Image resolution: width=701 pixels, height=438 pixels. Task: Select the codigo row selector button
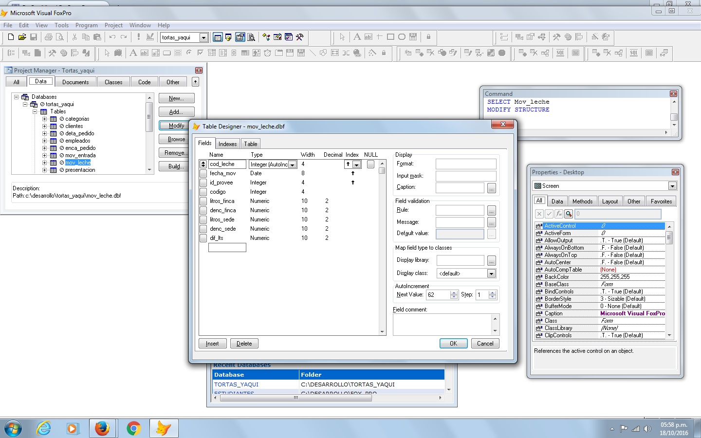click(203, 192)
